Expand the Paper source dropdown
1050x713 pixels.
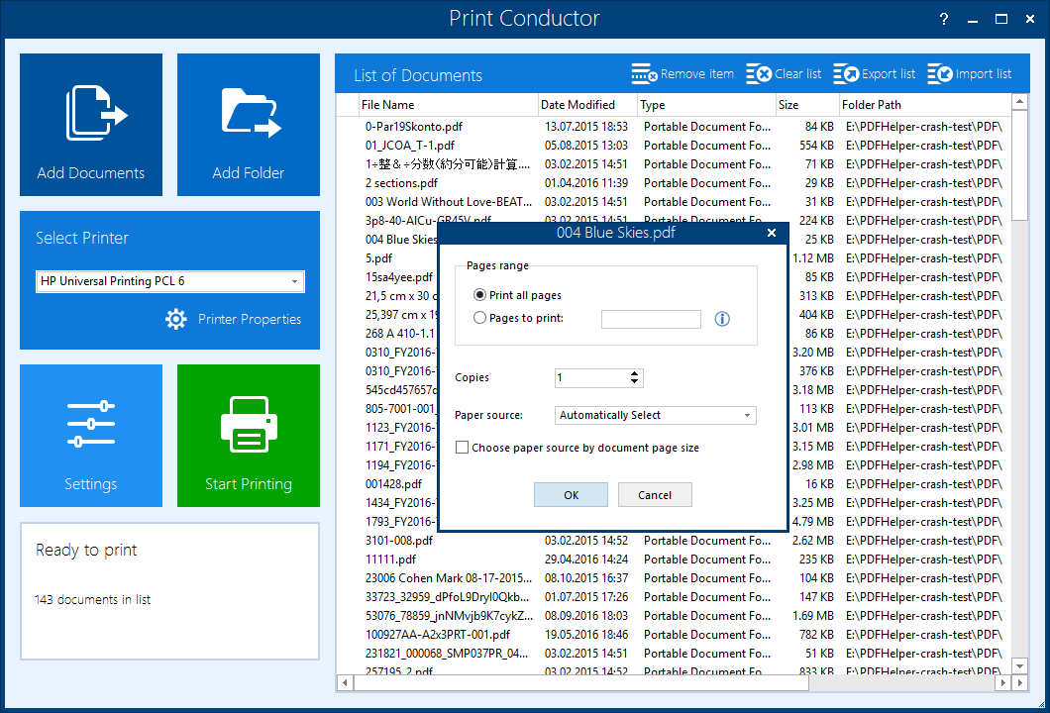click(x=747, y=416)
